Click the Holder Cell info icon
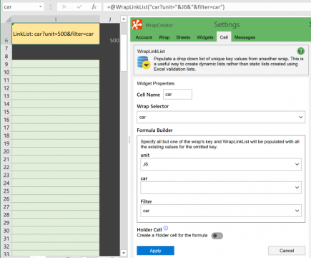Screen dimensions: 311x258 pyautogui.click(x=166, y=228)
